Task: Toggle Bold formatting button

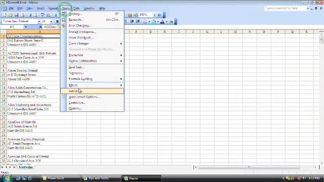Action: click(x=57, y=21)
